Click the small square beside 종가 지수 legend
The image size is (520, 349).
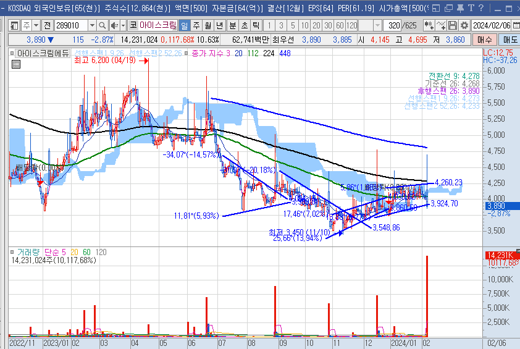tap(186, 53)
